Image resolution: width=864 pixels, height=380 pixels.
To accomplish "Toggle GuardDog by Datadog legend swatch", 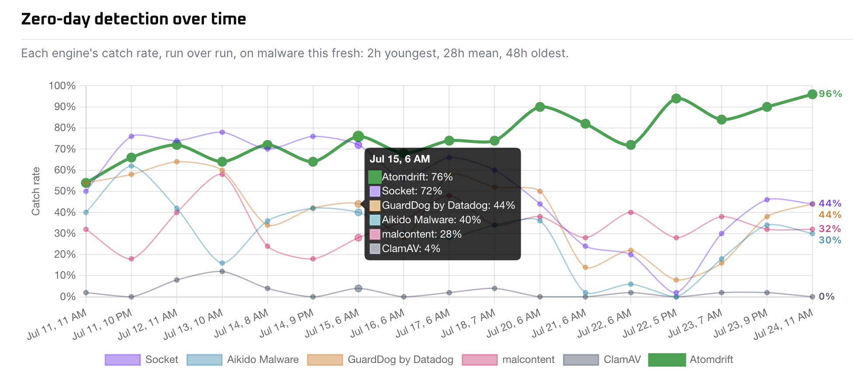I will point(325,359).
